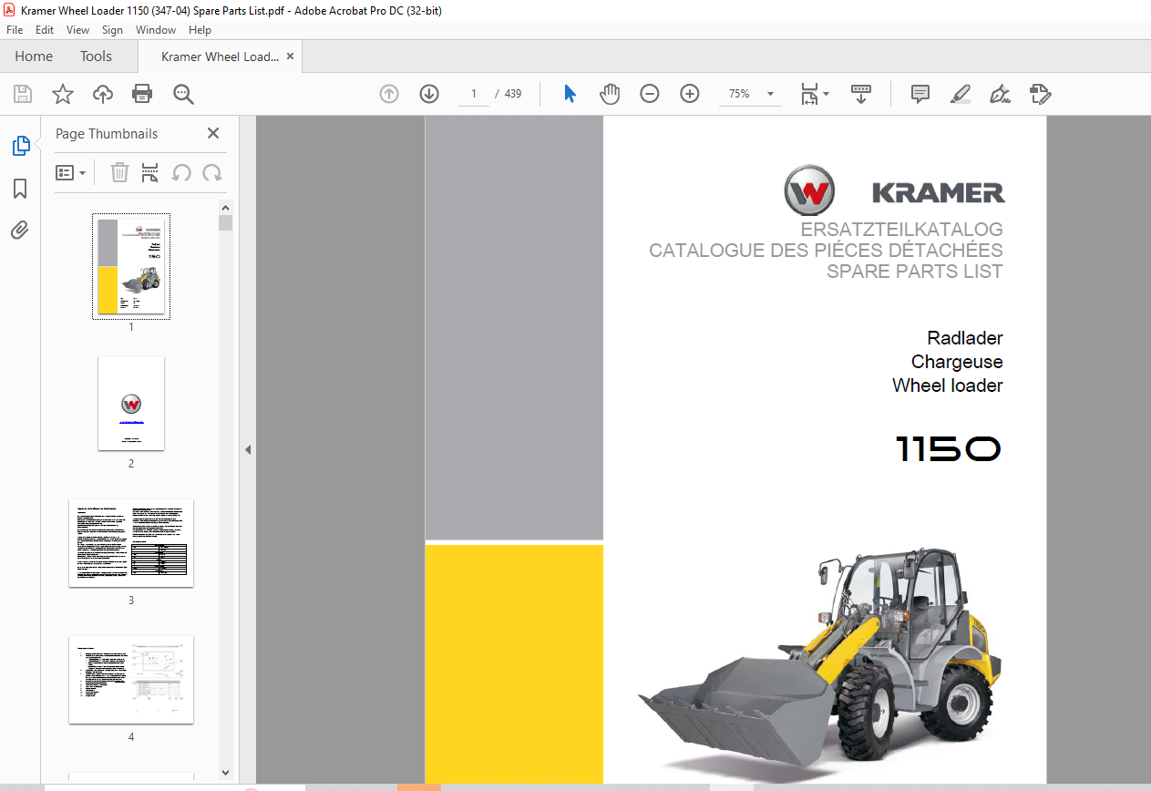Click the page number input field
This screenshot has height=791, width=1151.
pos(474,94)
